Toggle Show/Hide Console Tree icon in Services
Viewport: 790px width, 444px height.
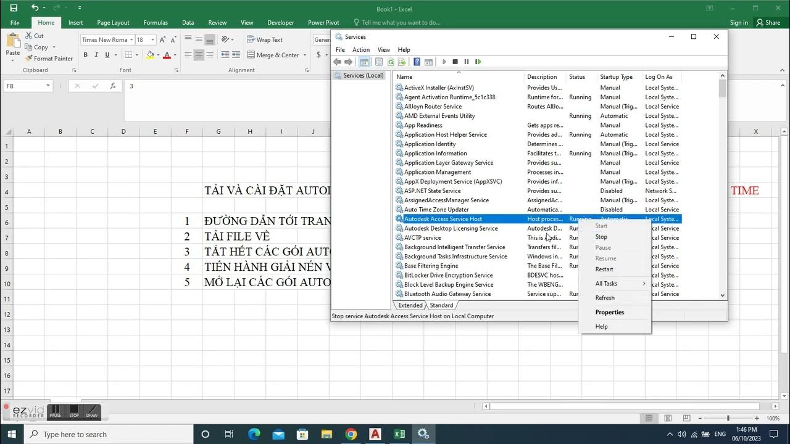(364, 62)
